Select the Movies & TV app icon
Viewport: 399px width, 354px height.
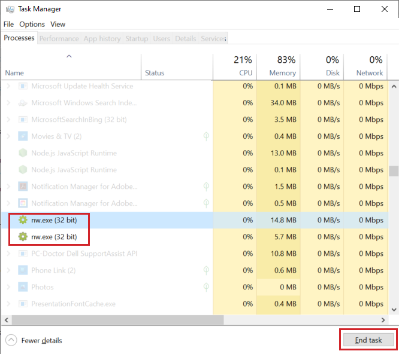tap(23, 136)
